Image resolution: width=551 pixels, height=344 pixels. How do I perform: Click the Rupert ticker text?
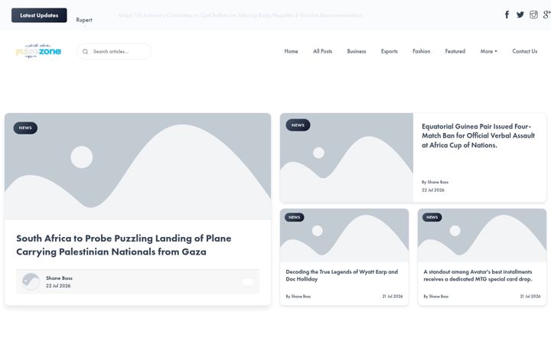[x=84, y=20]
